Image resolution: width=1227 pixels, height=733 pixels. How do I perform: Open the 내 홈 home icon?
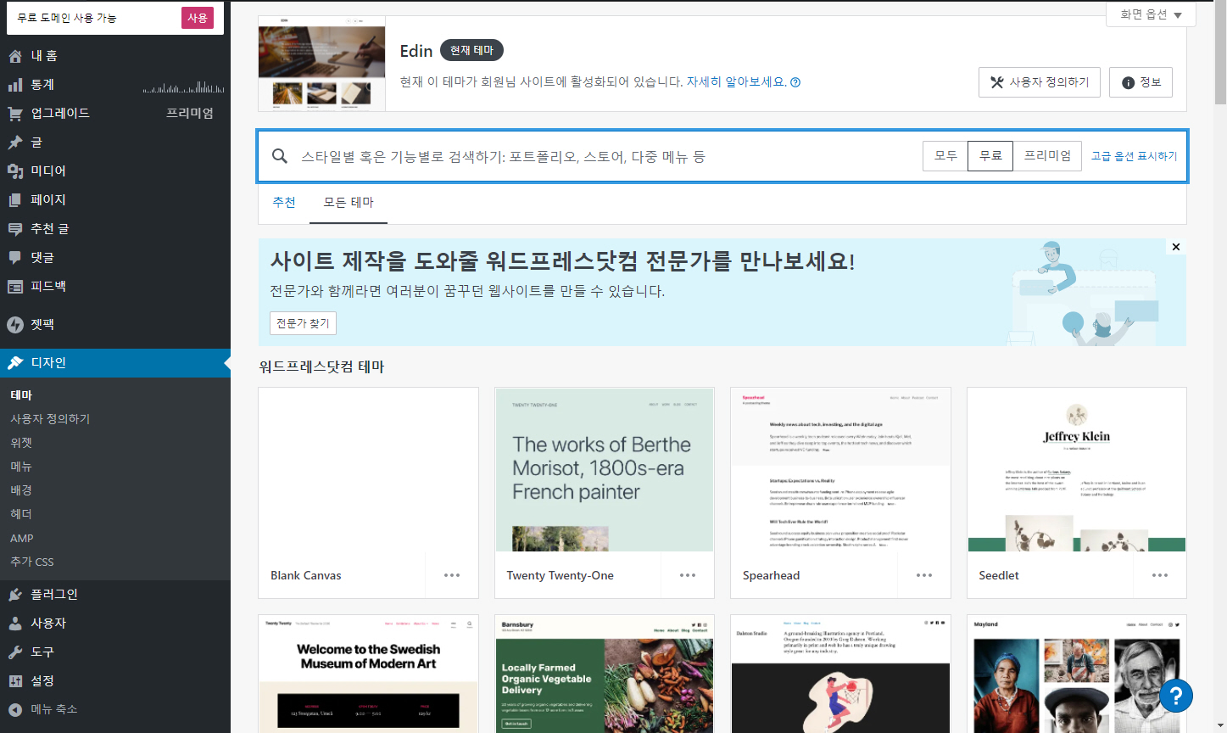pos(15,56)
